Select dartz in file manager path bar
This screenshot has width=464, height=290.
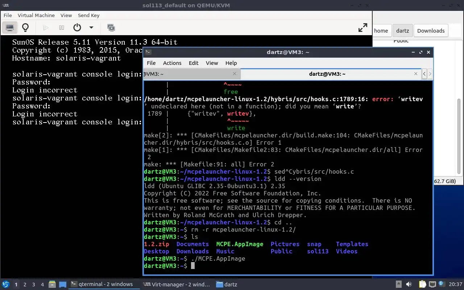click(x=402, y=31)
